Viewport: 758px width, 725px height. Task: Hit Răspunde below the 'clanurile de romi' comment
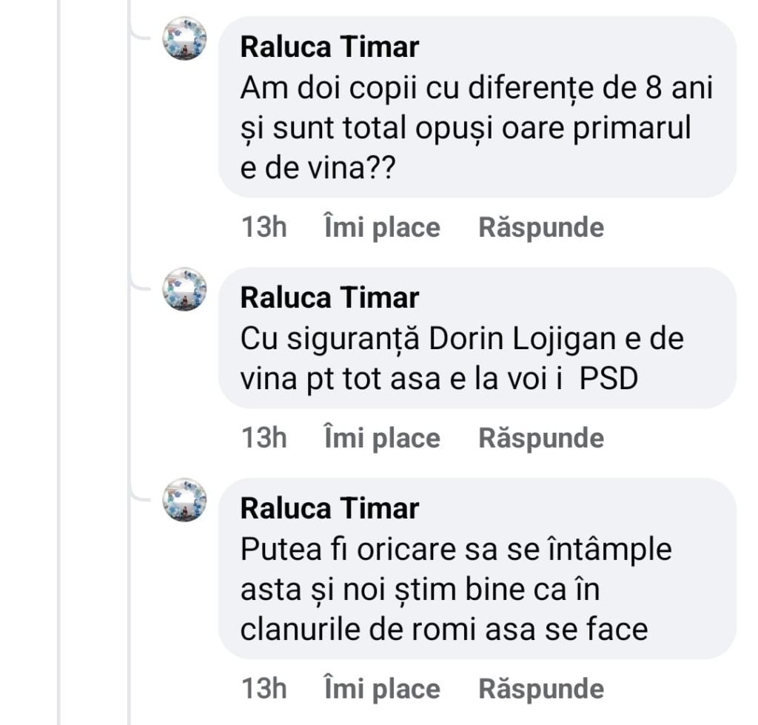click(541, 689)
